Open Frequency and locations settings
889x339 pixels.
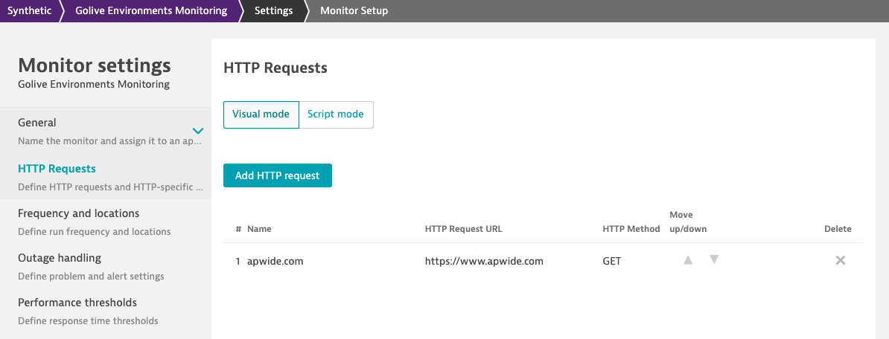(x=78, y=213)
